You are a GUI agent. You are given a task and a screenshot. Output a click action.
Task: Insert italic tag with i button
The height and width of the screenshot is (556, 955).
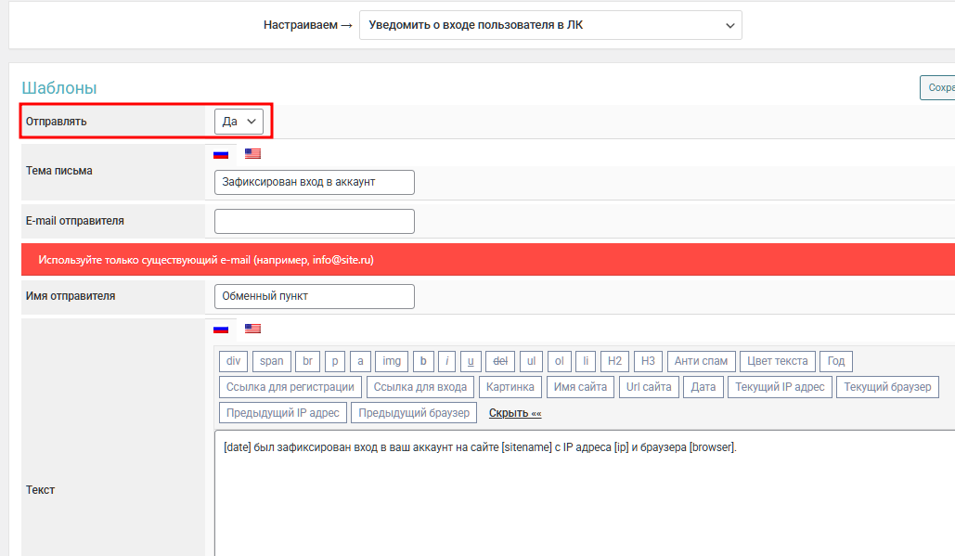448,361
